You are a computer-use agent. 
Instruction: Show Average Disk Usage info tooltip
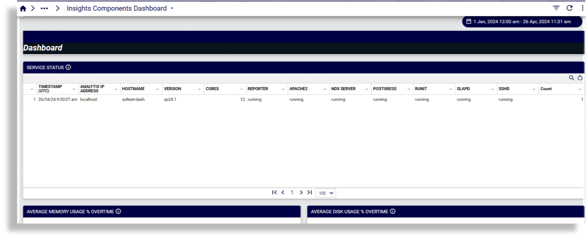click(392, 211)
